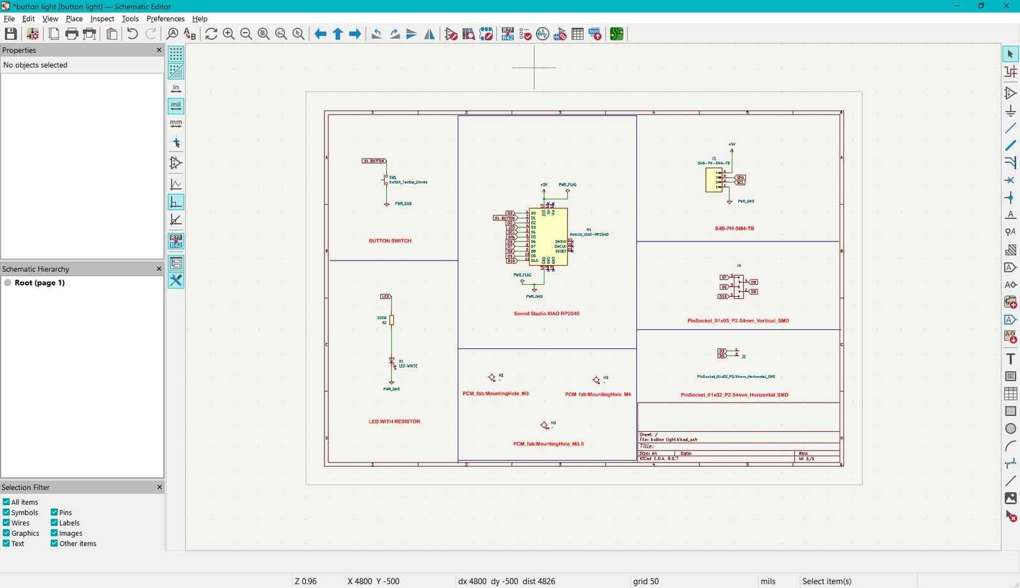
Task: Choose the Add Power Symbol tool
Action: 1010,111
